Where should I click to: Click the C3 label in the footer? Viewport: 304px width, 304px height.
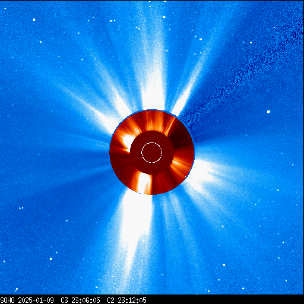(x=64, y=300)
